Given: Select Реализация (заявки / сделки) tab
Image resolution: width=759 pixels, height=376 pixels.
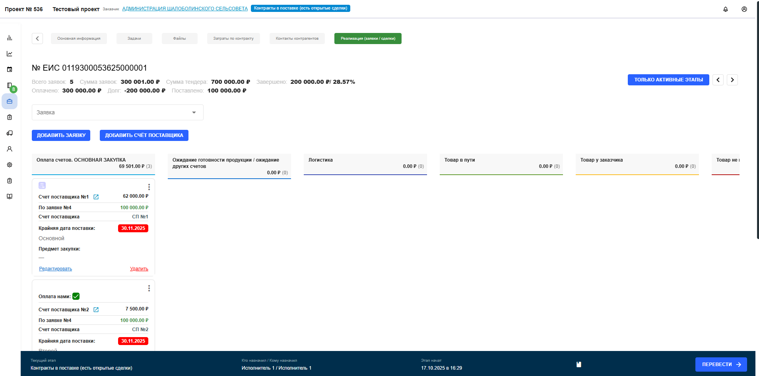Looking at the screenshot, I should [x=368, y=39].
